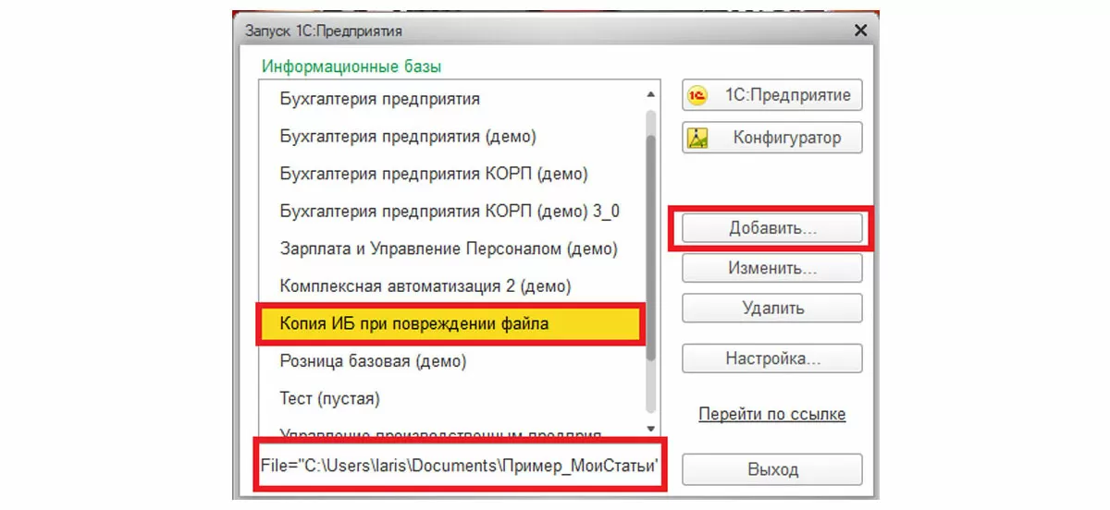1110x510 pixels.
Task: Launch the 1С:Предприятие mode button
Action: coord(772,94)
